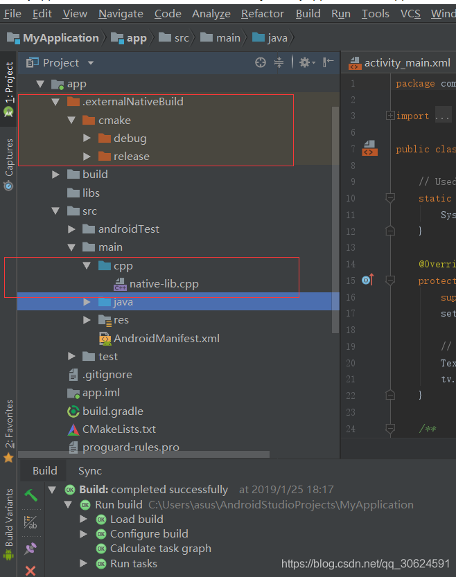This screenshot has height=577, width=456.
Task: Select the .gitignore file
Action: 100,375
